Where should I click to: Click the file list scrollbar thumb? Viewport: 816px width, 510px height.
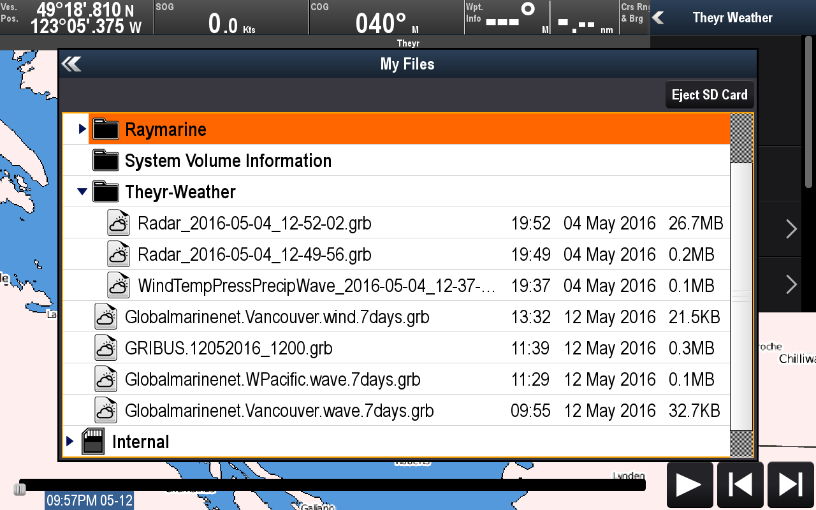coord(741,296)
